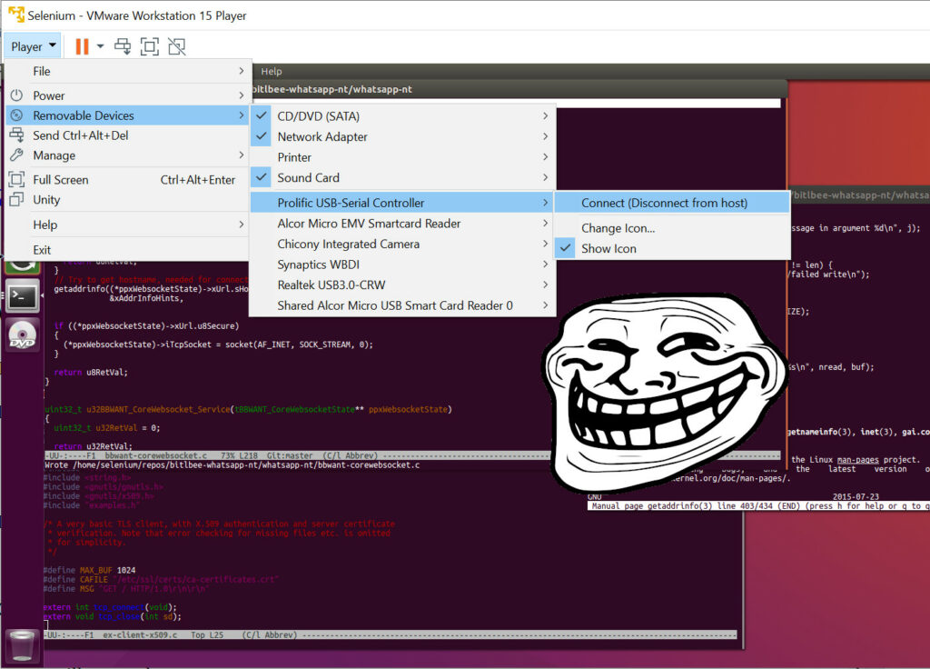Screen dimensions: 930x669
Task: Click the man page getaddrinfo(3) status line
Action: [758, 505]
